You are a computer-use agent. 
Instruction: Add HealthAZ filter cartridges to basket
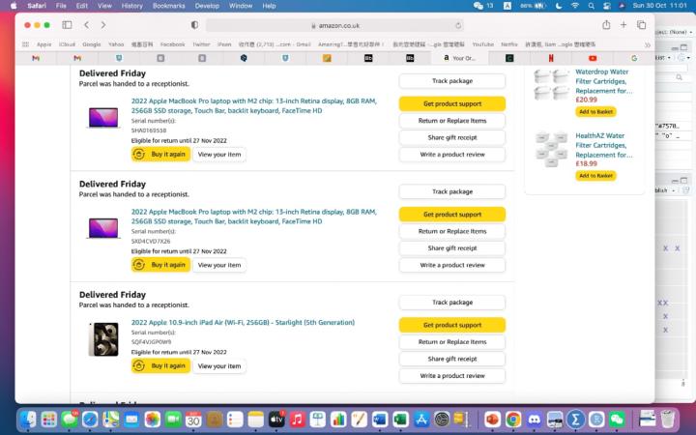[595, 176]
